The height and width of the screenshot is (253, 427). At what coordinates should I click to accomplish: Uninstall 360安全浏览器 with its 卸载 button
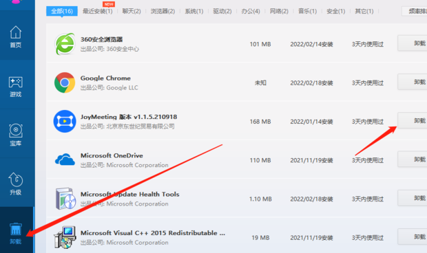click(x=413, y=43)
